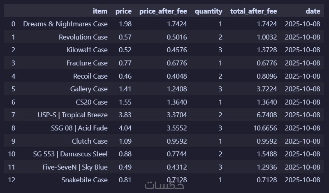This screenshot has width=329, height=193.
Task: Select the Kilowatt Case item cell
Action: click(87, 50)
